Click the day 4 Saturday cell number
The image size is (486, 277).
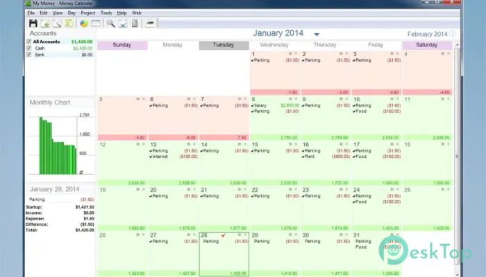[405, 54]
